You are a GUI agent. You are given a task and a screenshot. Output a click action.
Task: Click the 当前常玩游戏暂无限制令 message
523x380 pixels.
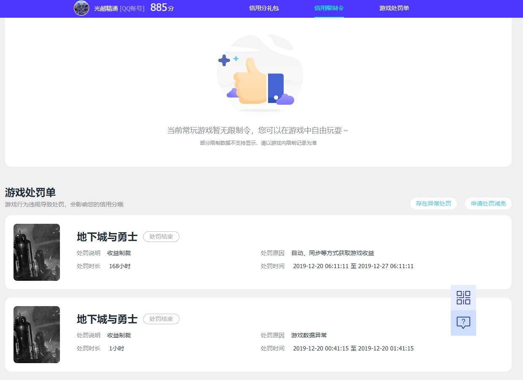258,130
